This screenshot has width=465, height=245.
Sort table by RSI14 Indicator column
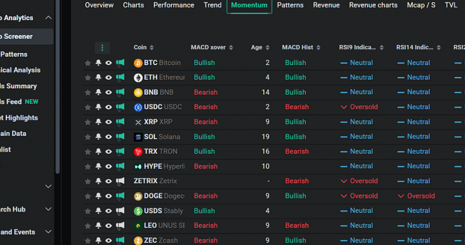tap(439, 48)
